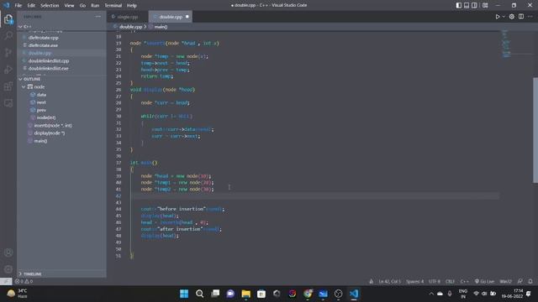
Task: Click the editor vertical scrollbar
Action: (535, 131)
